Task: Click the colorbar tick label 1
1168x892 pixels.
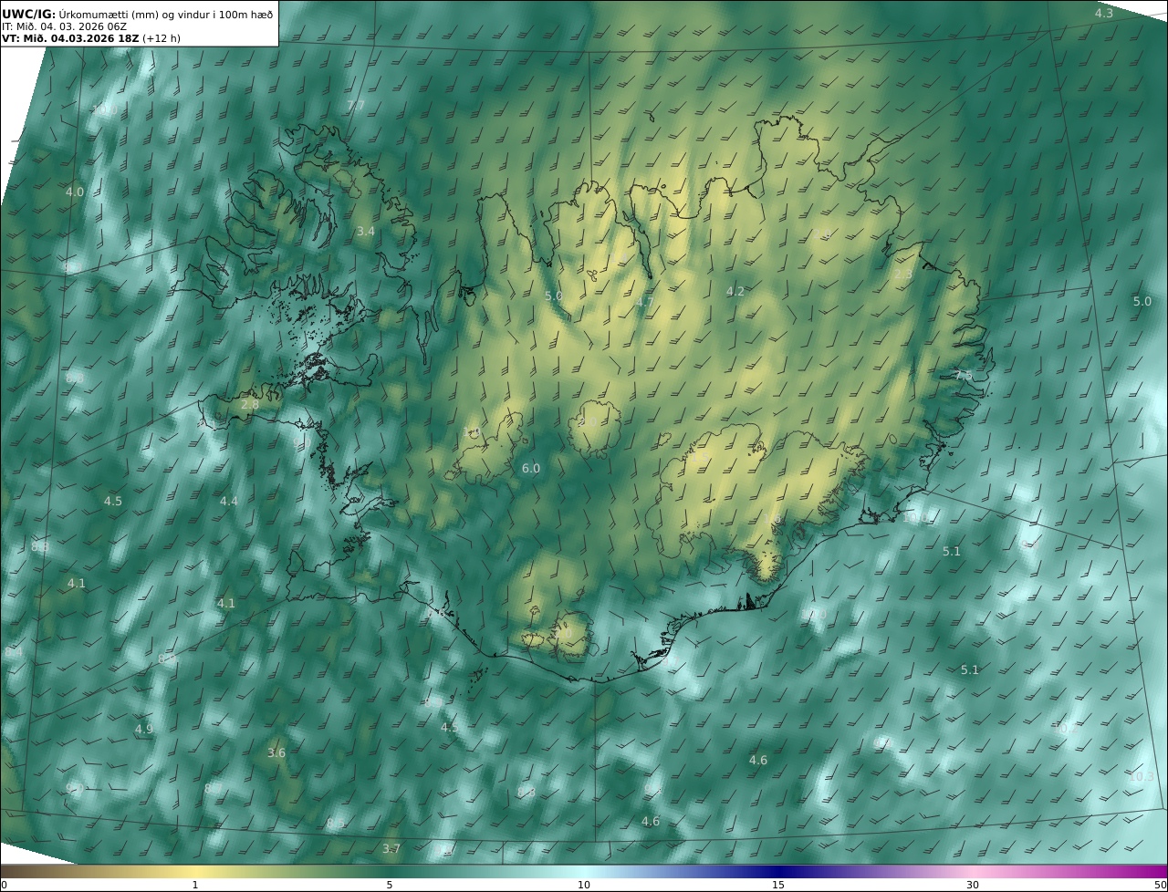Action: click(x=195, y=885)
